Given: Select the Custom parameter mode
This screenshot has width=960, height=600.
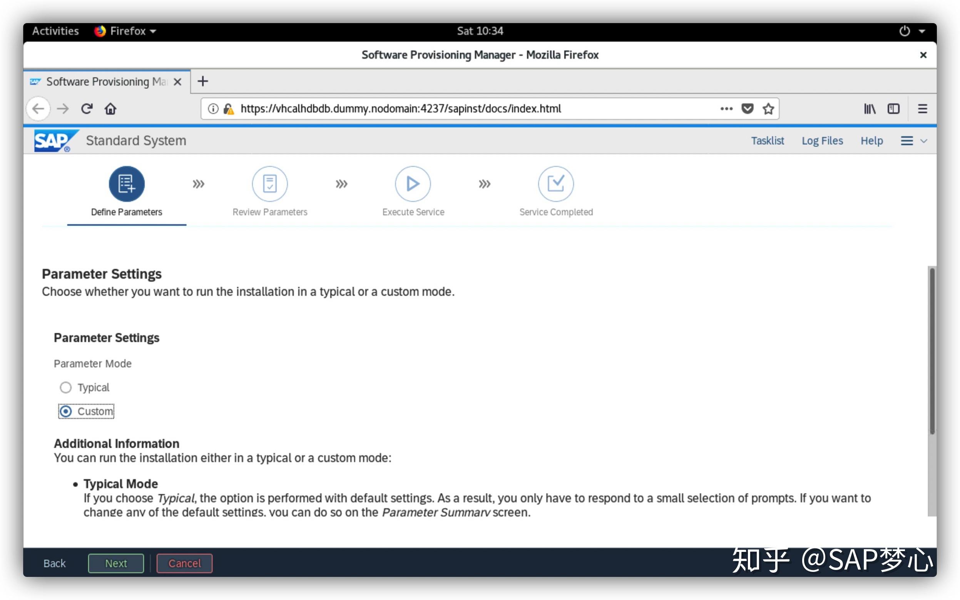Looking at the screenshot, I should coord(65,411).
